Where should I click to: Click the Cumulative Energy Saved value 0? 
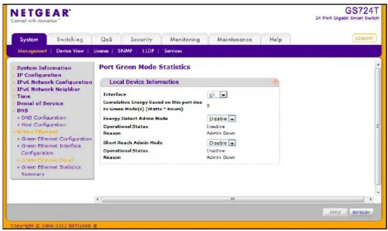coord(208,106)
